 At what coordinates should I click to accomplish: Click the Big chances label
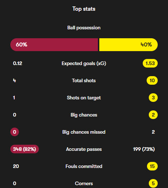coord(84,115)
